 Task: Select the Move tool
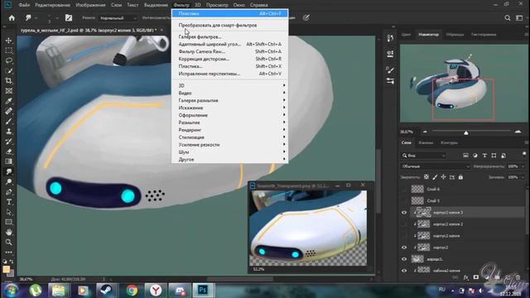pos(9,41)
